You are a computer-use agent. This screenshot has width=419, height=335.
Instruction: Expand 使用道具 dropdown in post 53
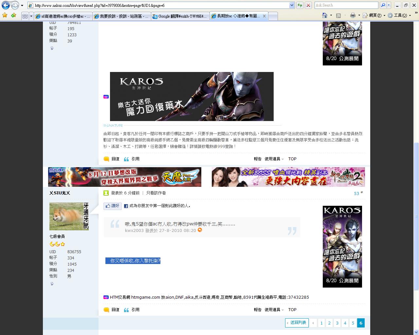coord(274,309)
